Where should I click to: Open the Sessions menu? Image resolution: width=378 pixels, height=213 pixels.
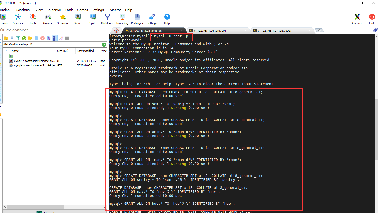pyautogui.click(x=23, y=10)
